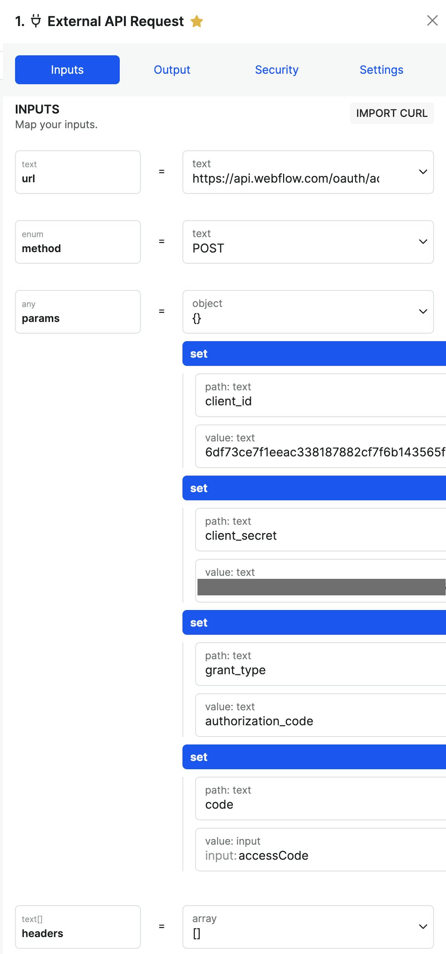Select the client_secret path field
This screenshot has width=446, height=954.
pyautogui.click(x=320, y=529)
